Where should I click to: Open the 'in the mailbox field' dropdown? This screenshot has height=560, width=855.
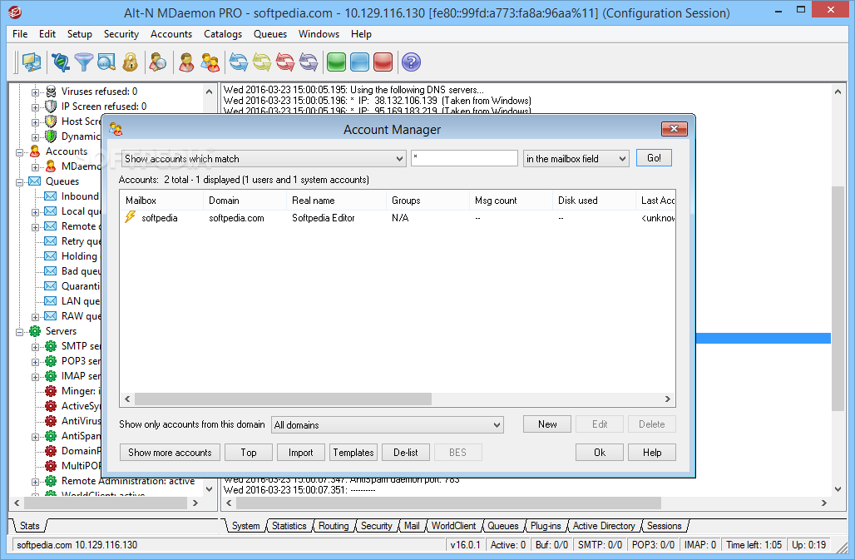(x=576, y=159)
